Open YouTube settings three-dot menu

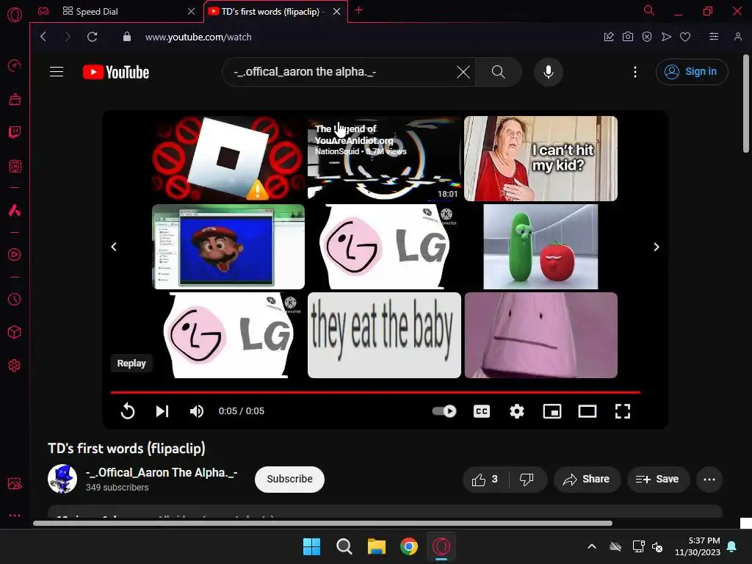(x=635, y=72)
